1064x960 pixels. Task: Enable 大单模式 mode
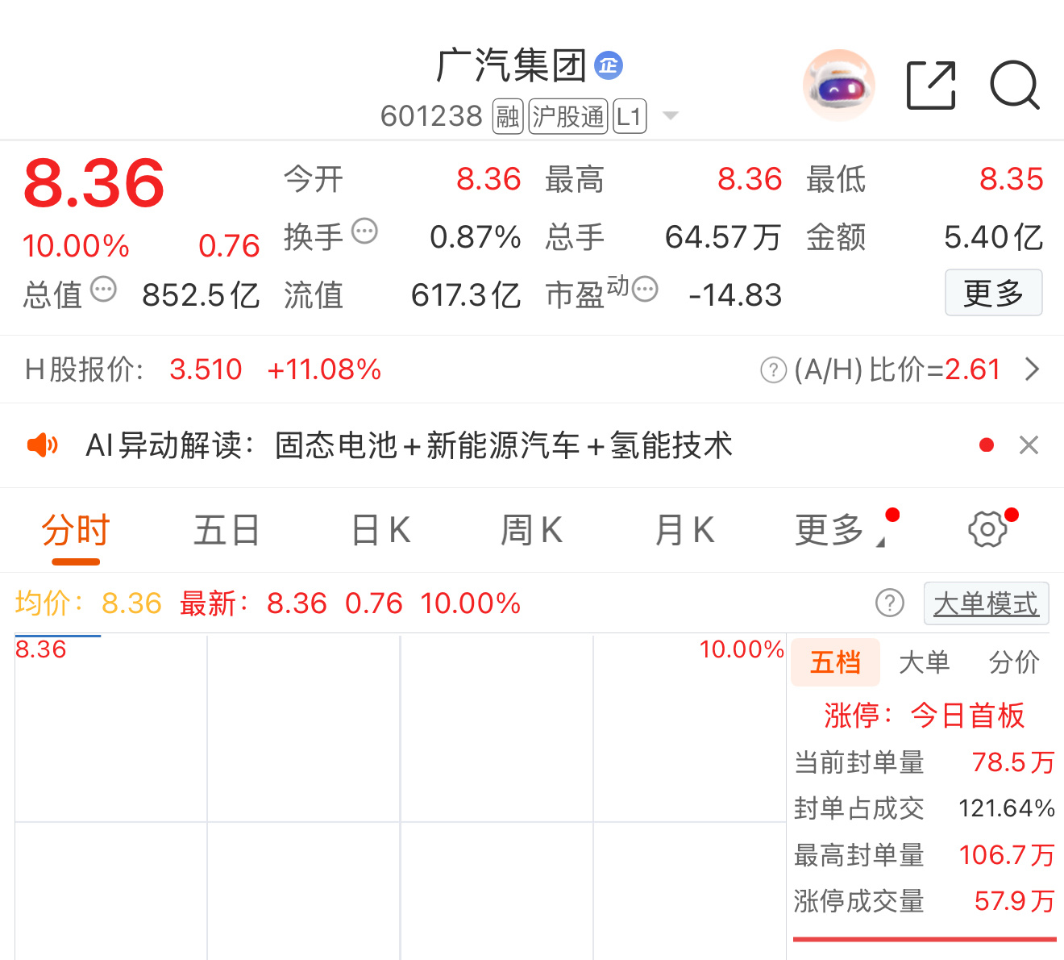click(986, 603)
